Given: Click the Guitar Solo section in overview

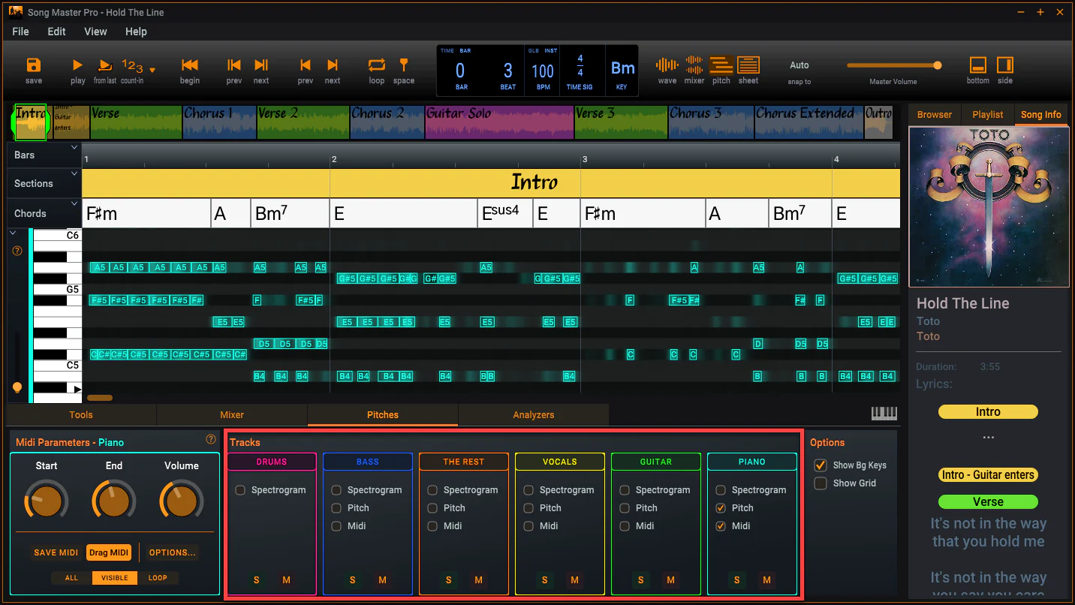Looking at the screenshot, I should tap(499, 122).
